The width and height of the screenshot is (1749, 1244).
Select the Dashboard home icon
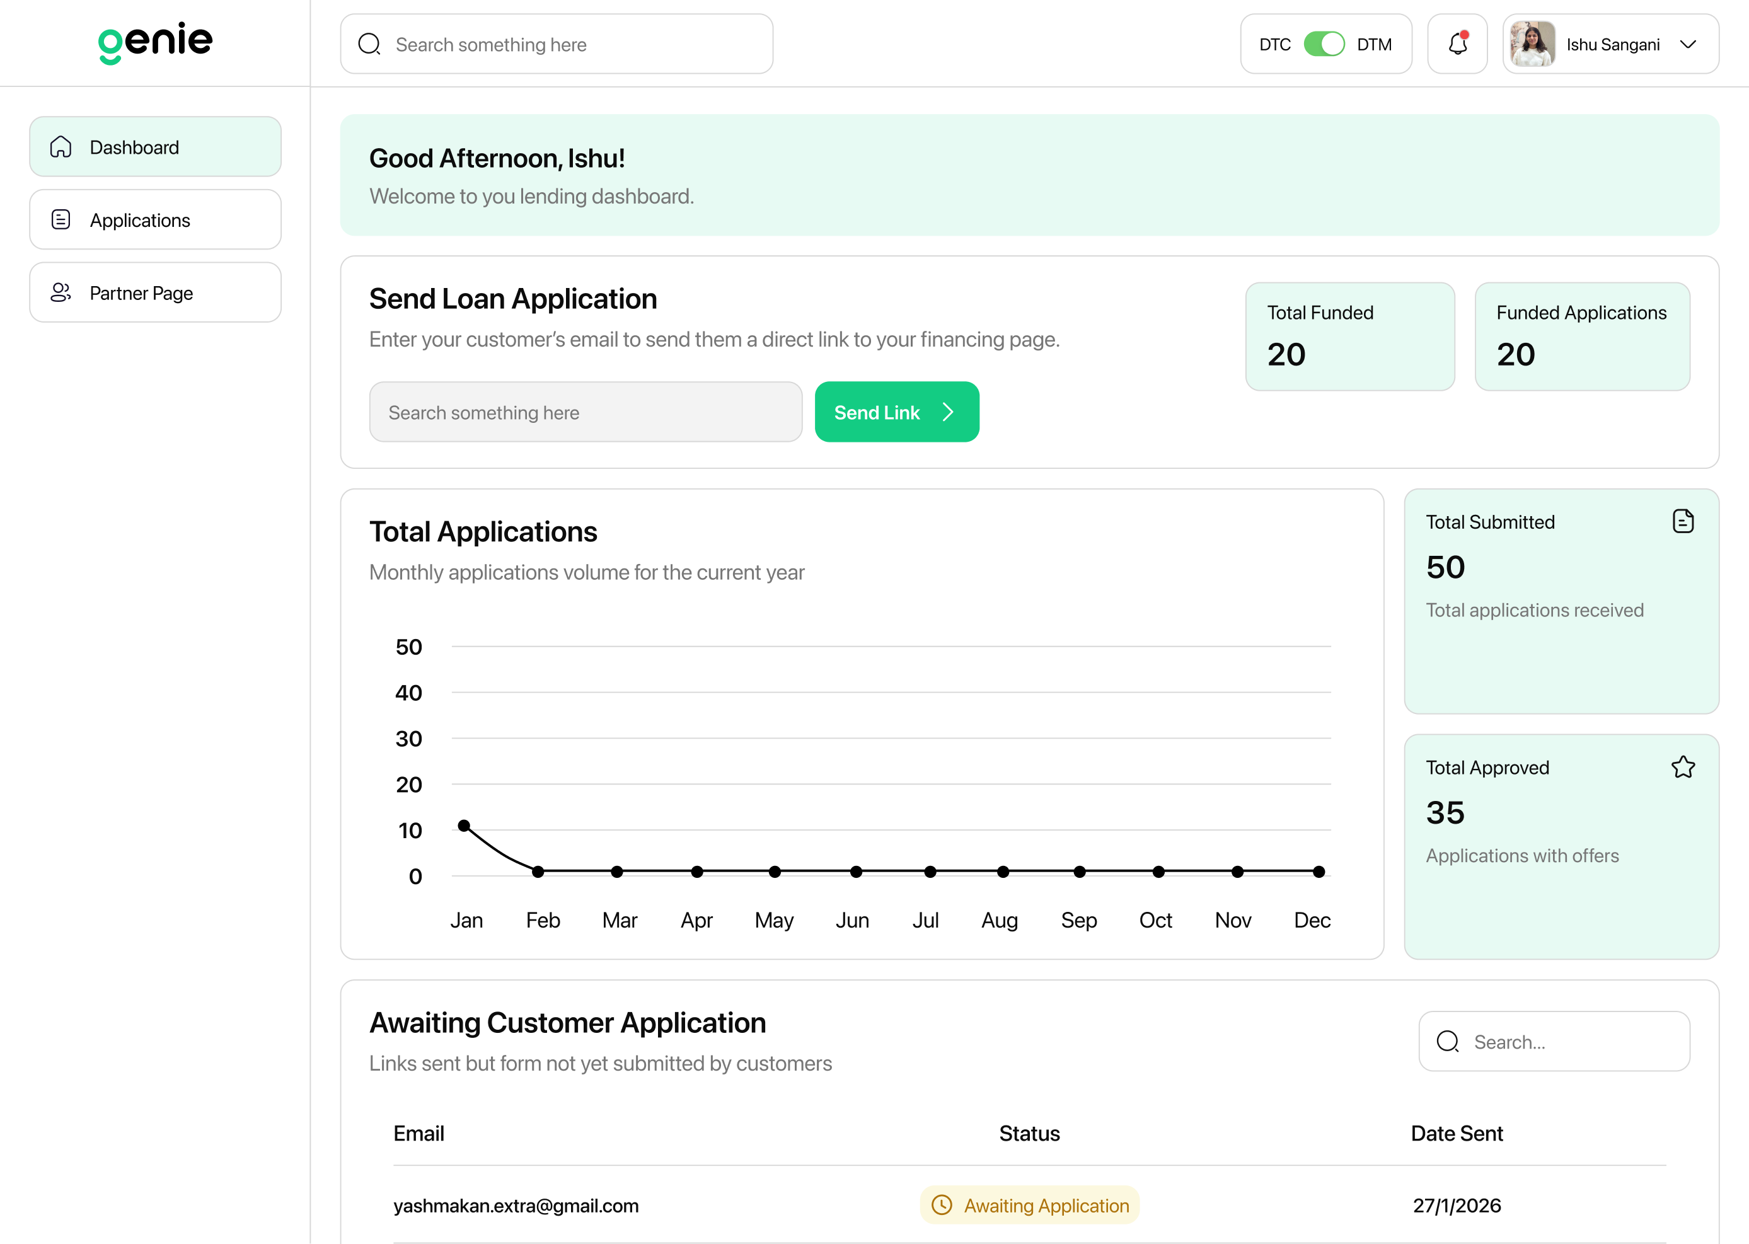click(61, 146)
